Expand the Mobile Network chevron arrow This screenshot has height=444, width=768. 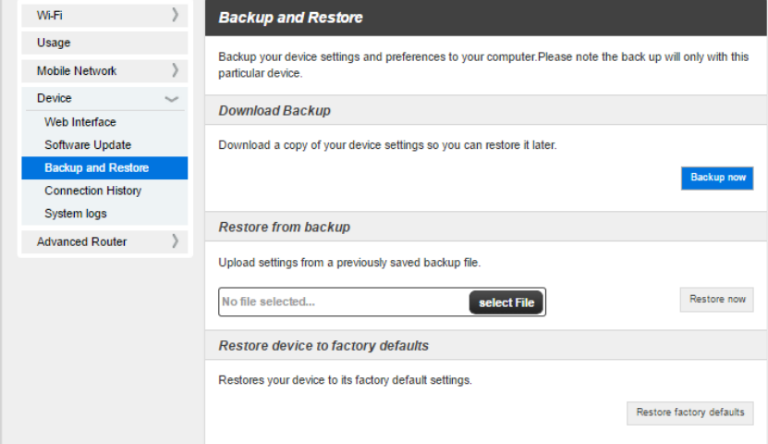click(175, 70)
